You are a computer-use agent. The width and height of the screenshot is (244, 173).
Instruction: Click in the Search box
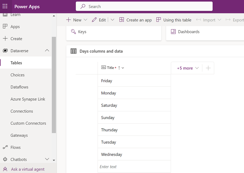tap(144, 6)
